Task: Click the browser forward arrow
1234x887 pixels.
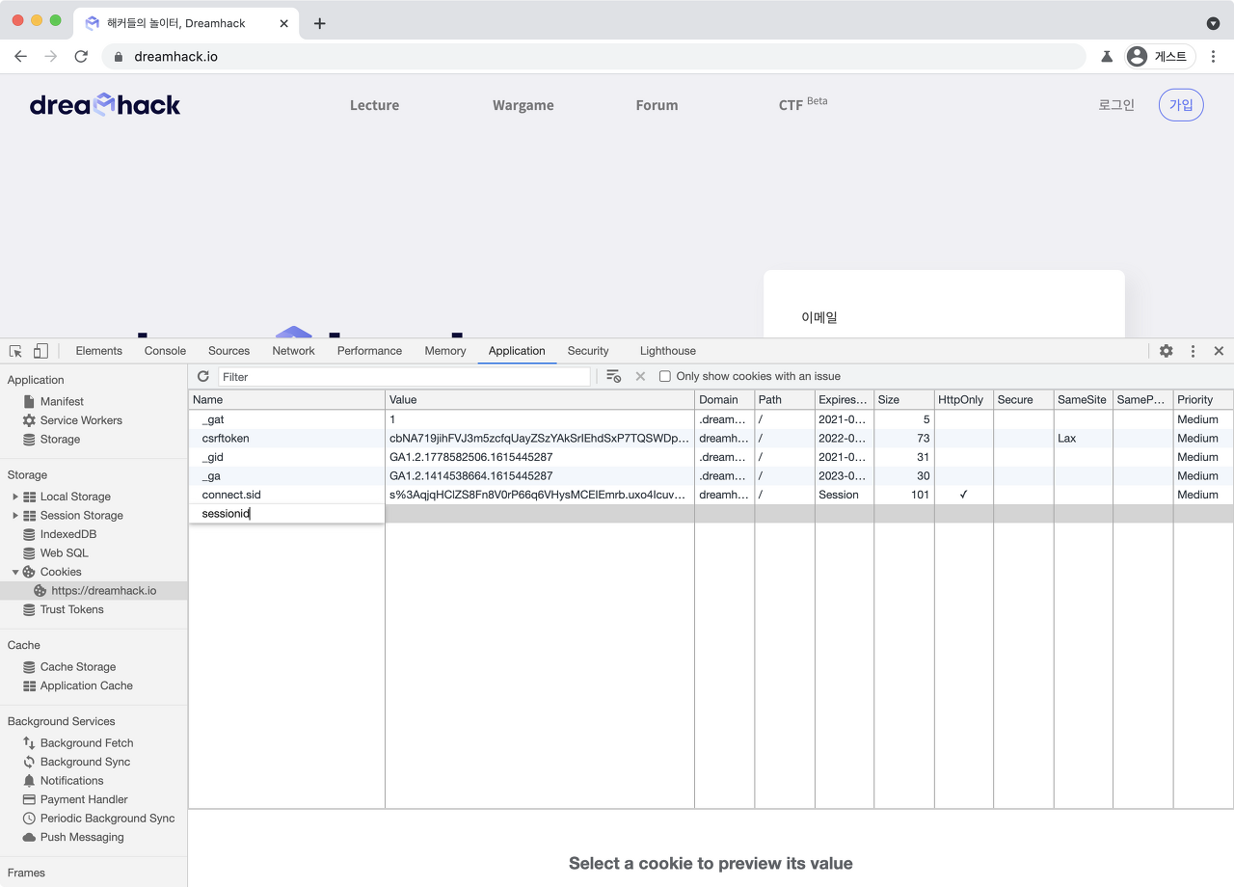Action: [x=51, y=56]
